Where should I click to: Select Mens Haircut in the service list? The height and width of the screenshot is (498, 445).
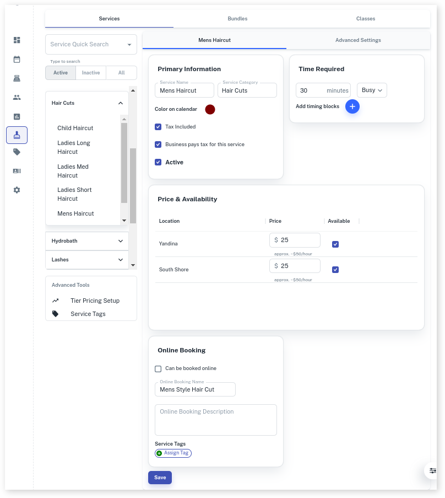point(75,213)
